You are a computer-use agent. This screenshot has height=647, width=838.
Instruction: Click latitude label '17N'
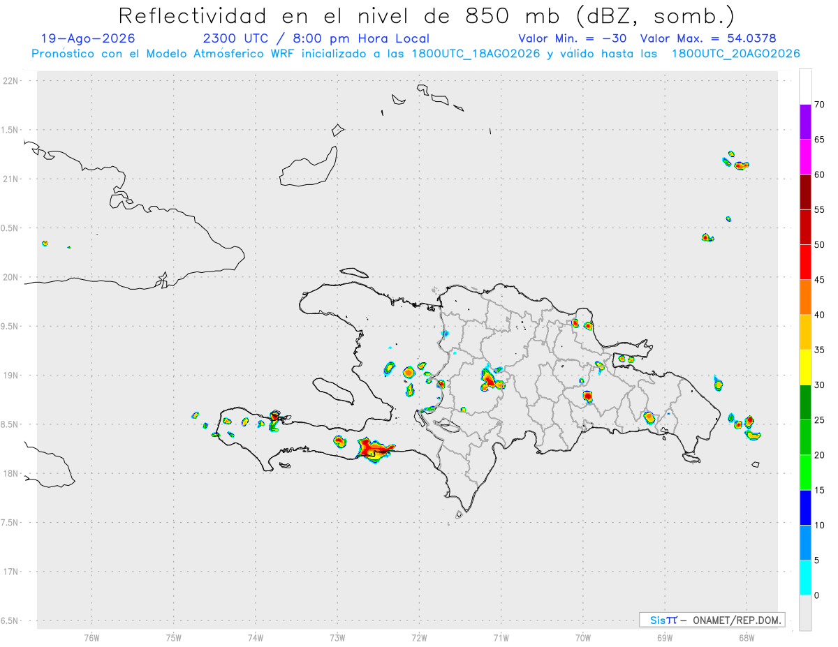[12, 572]
